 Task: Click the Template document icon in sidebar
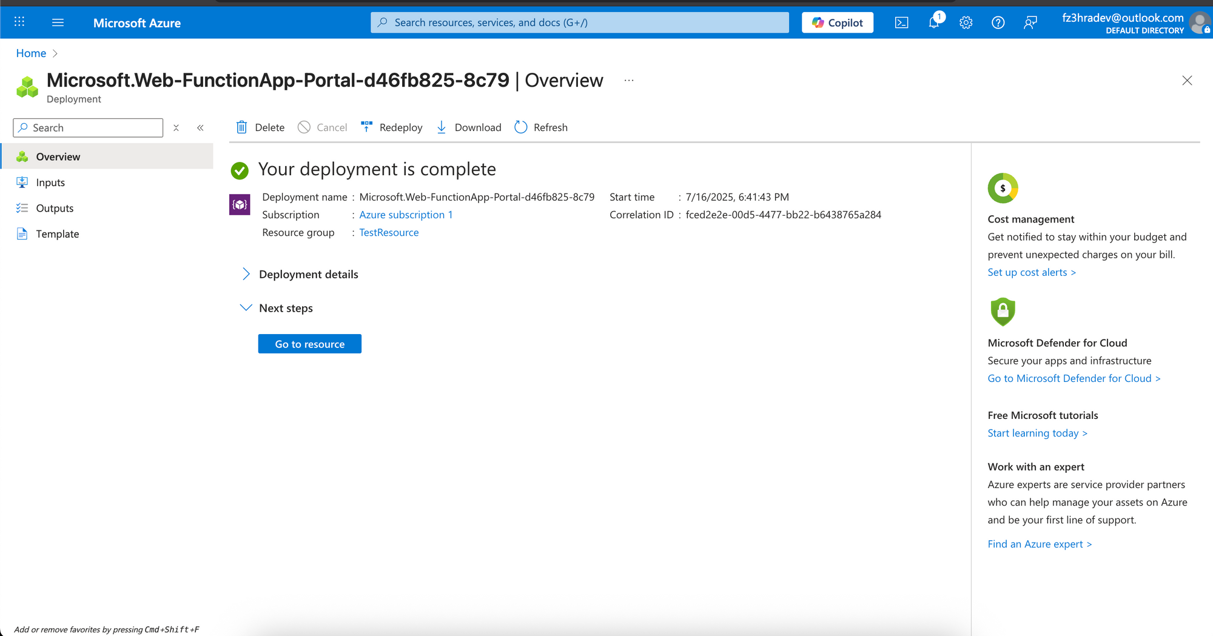click(22, 234)
